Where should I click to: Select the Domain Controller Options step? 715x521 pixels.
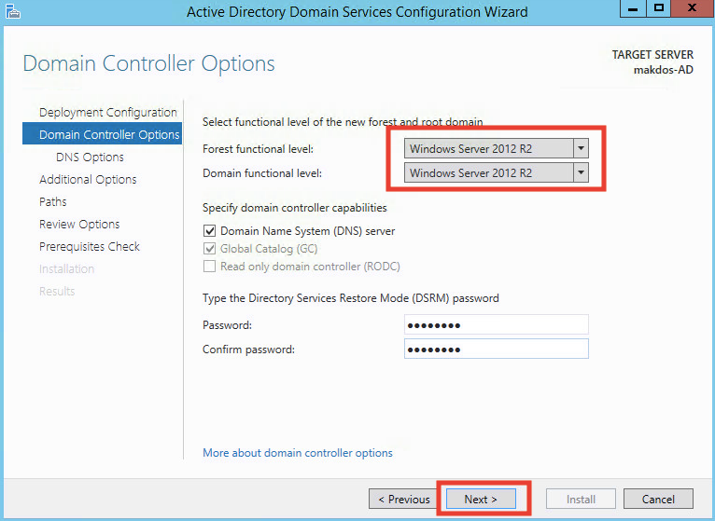tap(102, 134)
